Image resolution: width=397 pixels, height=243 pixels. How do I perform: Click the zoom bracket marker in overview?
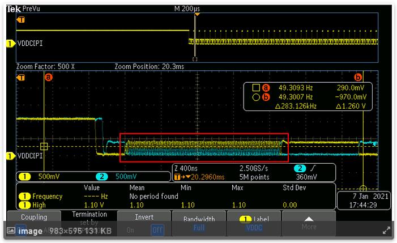195,59
